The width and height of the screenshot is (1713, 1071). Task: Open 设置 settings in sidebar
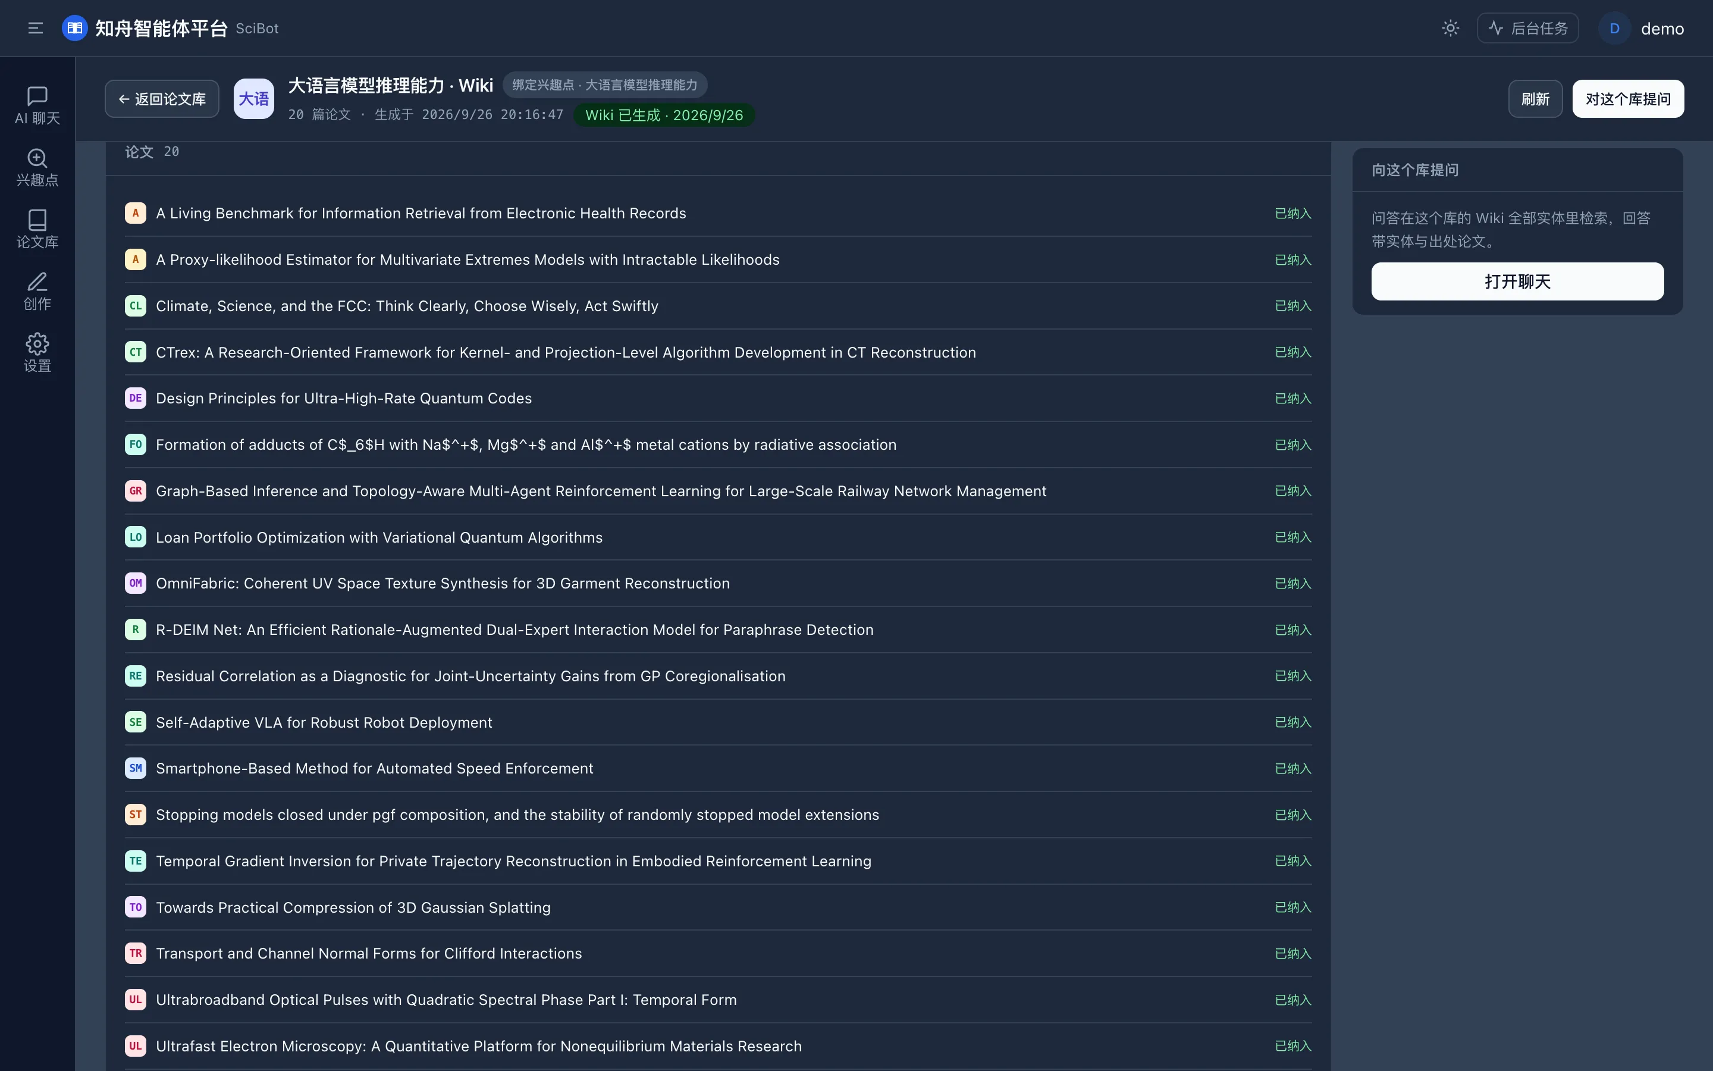point(37,353)
